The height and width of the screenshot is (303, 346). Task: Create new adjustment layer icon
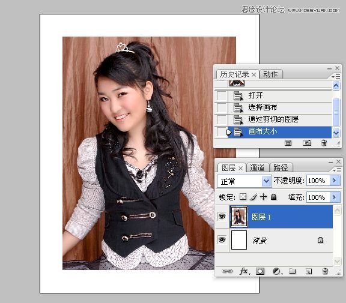(x=277, y=271)
